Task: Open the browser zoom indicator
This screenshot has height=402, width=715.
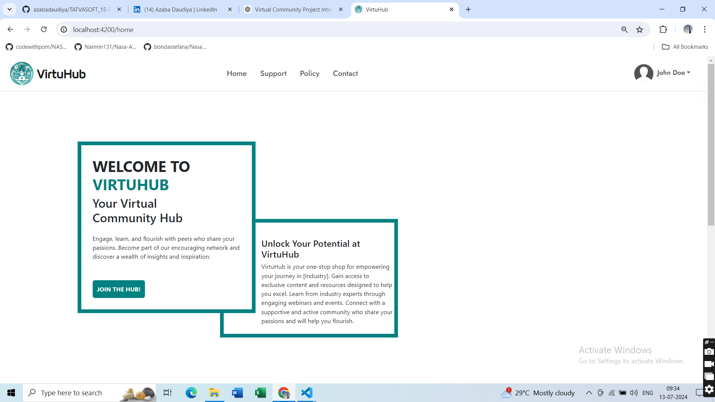Action: pyautogui.click(x=625, y=29)
